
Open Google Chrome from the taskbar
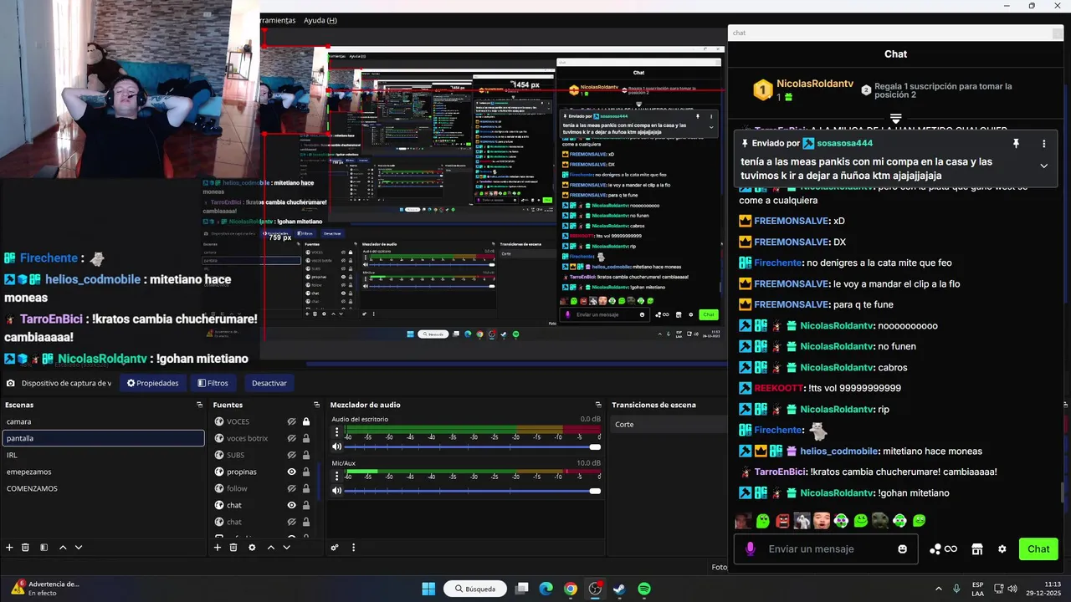(x=571, y=589)
